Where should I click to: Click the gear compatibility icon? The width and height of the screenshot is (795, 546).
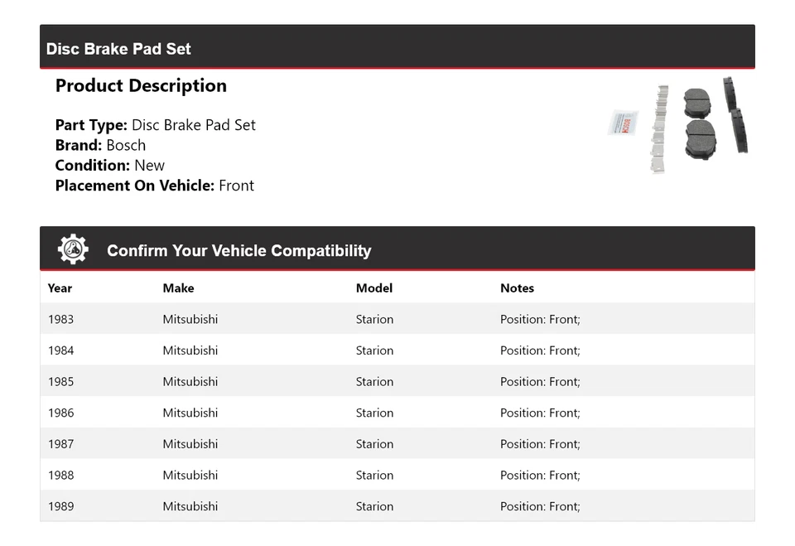point(73,249)
